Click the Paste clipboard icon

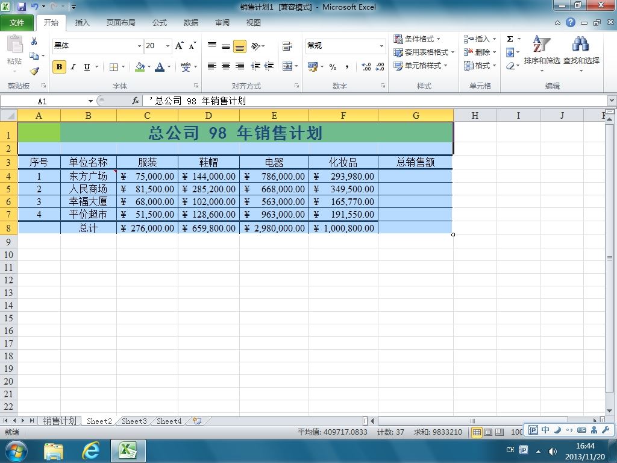pyautogui.click(x=15, y=43)
